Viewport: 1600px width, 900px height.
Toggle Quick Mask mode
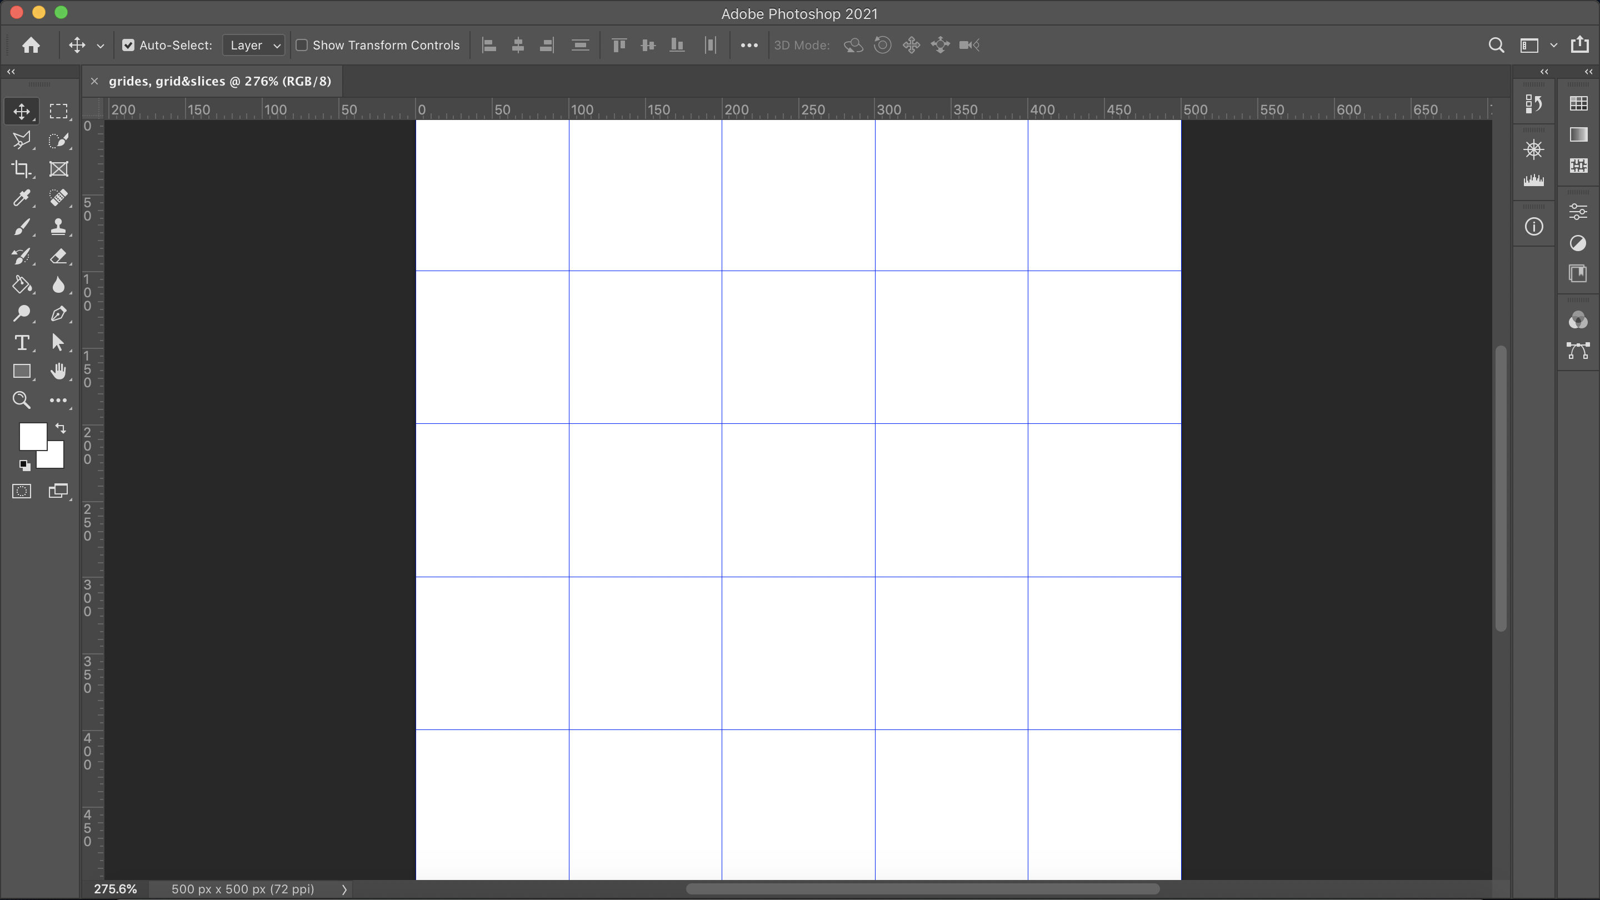(21, 491)
